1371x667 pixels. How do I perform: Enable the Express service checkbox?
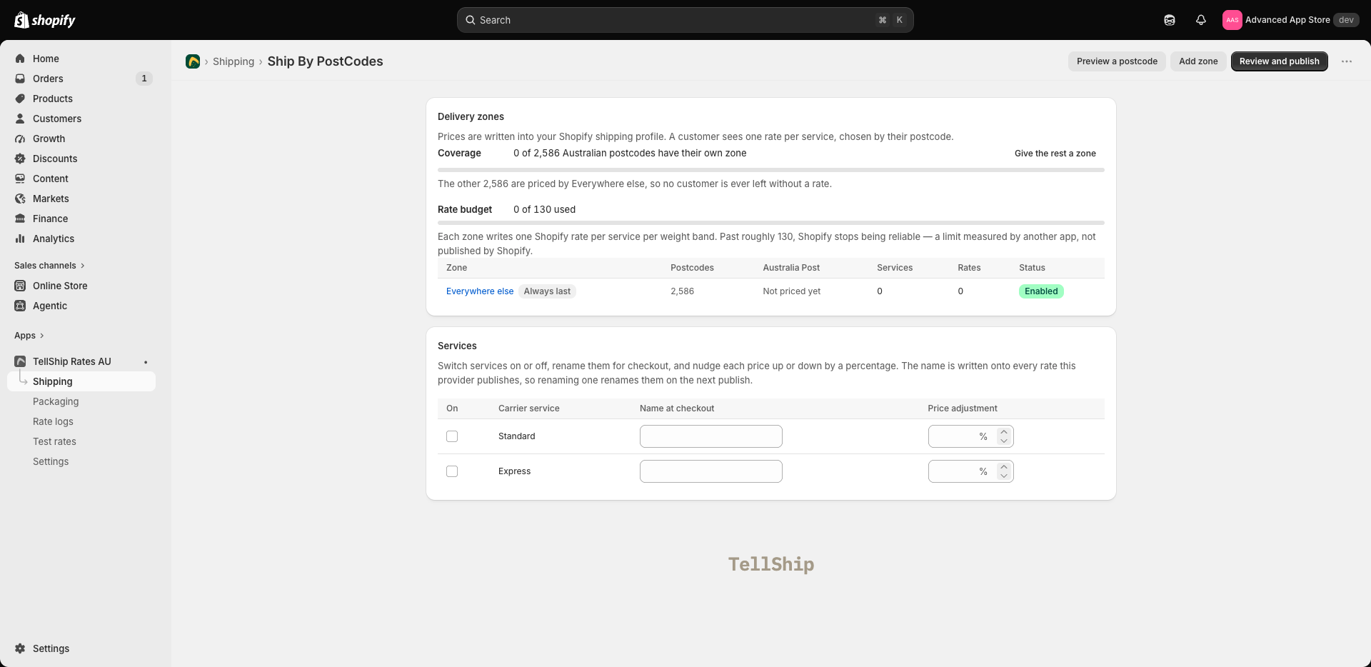[x=452, y=471]
